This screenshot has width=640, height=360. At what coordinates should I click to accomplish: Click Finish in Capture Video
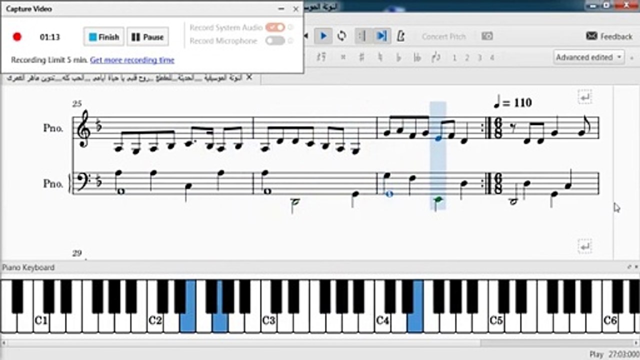click(x=103, y=37)
